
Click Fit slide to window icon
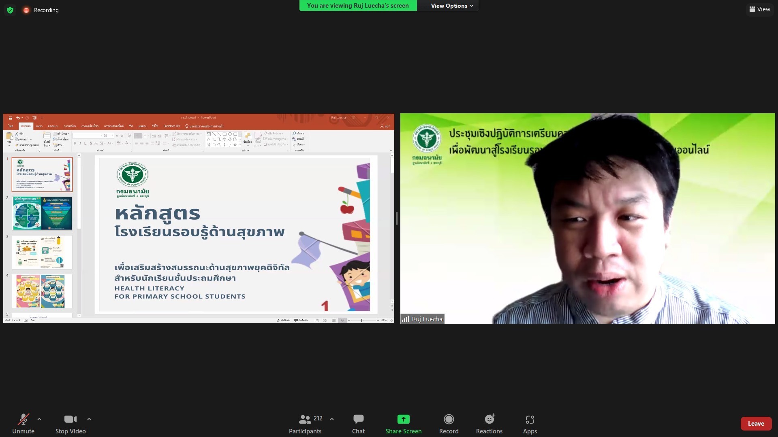(391, 320)
